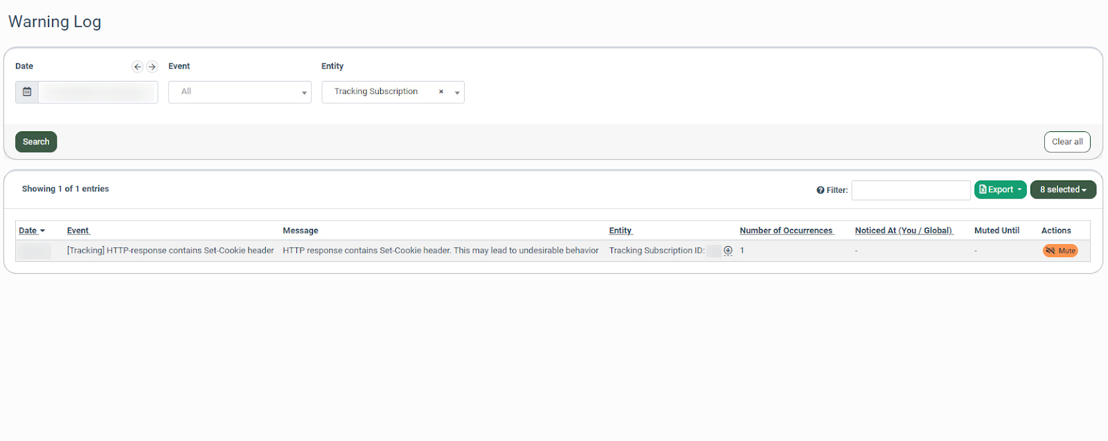Screen dimensions: 1108x441
Task: Click the calendar icon beside Date field
Action: point(27,92)
